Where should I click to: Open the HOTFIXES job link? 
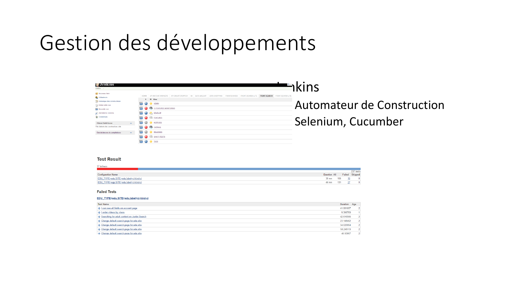[158, 123]
